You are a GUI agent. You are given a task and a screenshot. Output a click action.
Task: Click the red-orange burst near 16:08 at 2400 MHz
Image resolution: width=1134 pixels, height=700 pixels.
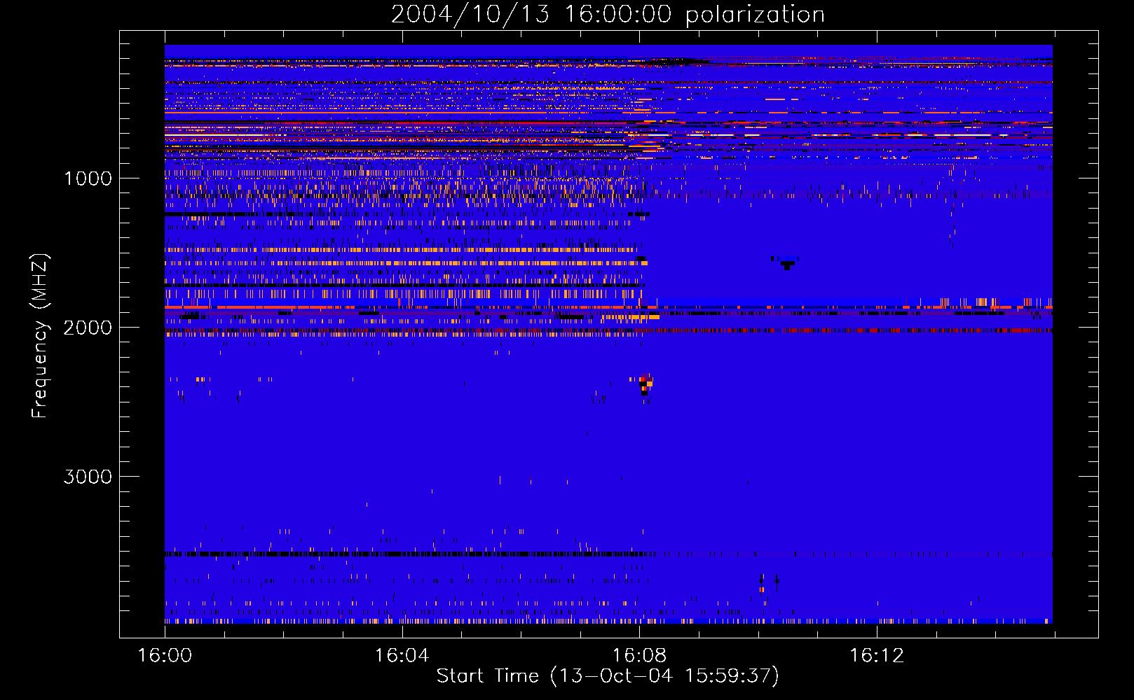click(x=645, y=385)
